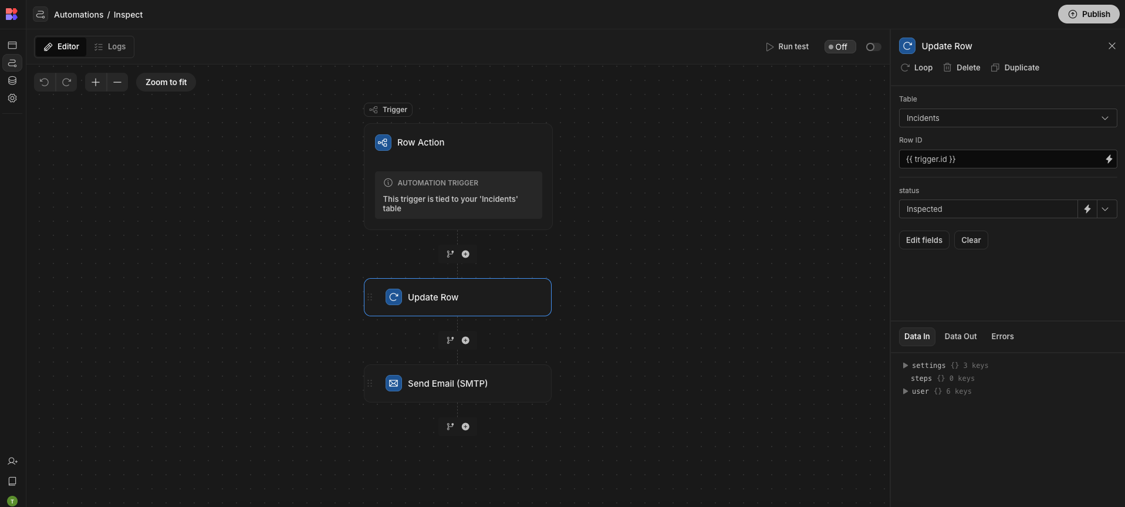Open the user avatar menu
Screen dimensions: 1125x507
click(12, 501)
